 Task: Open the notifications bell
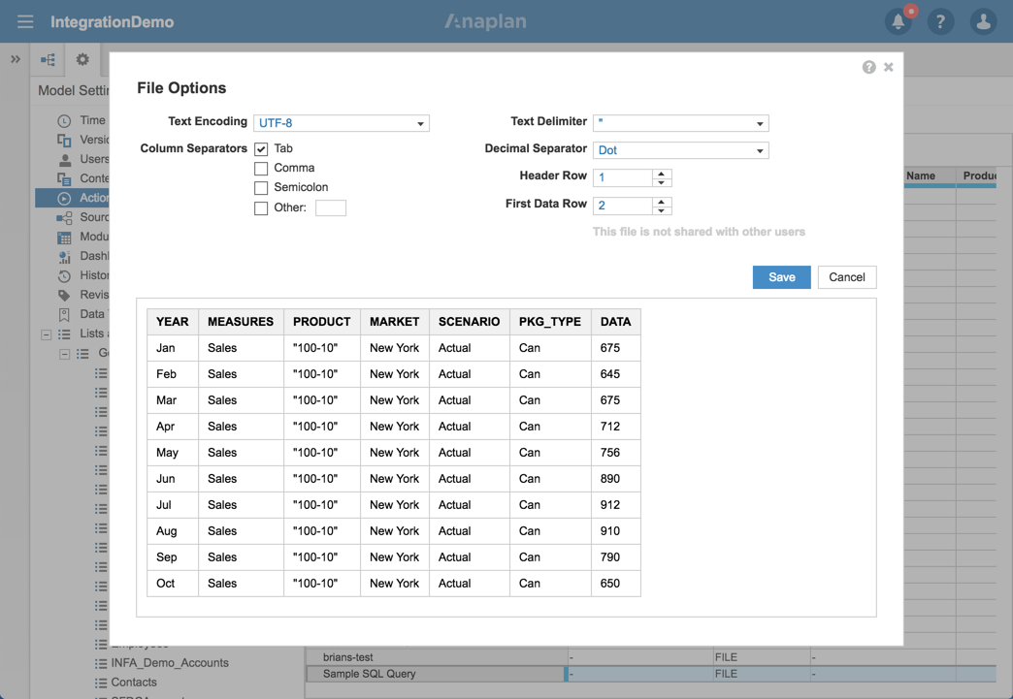point(899,22)
